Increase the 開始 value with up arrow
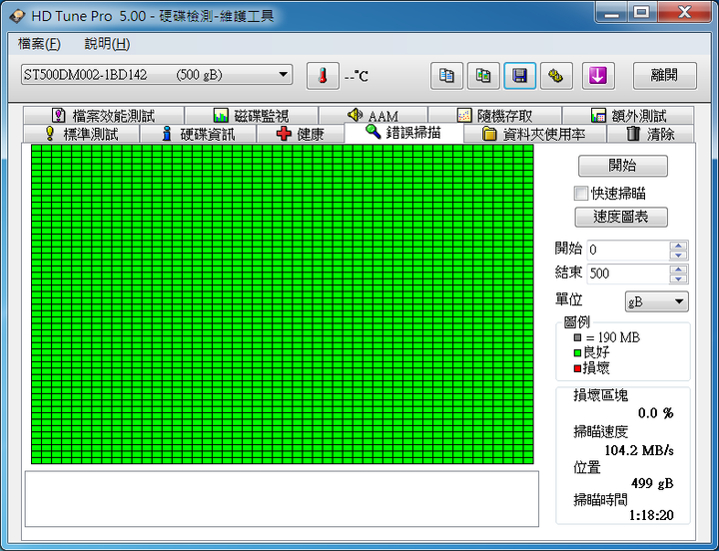The width and height of the screenshot is (719, 551). pos(678,246)
